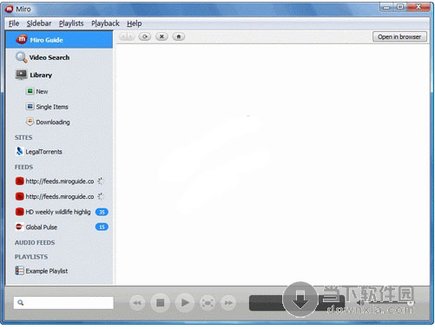Click the first feed's loading spinner
435x329 pixels.
coord(100,181)
